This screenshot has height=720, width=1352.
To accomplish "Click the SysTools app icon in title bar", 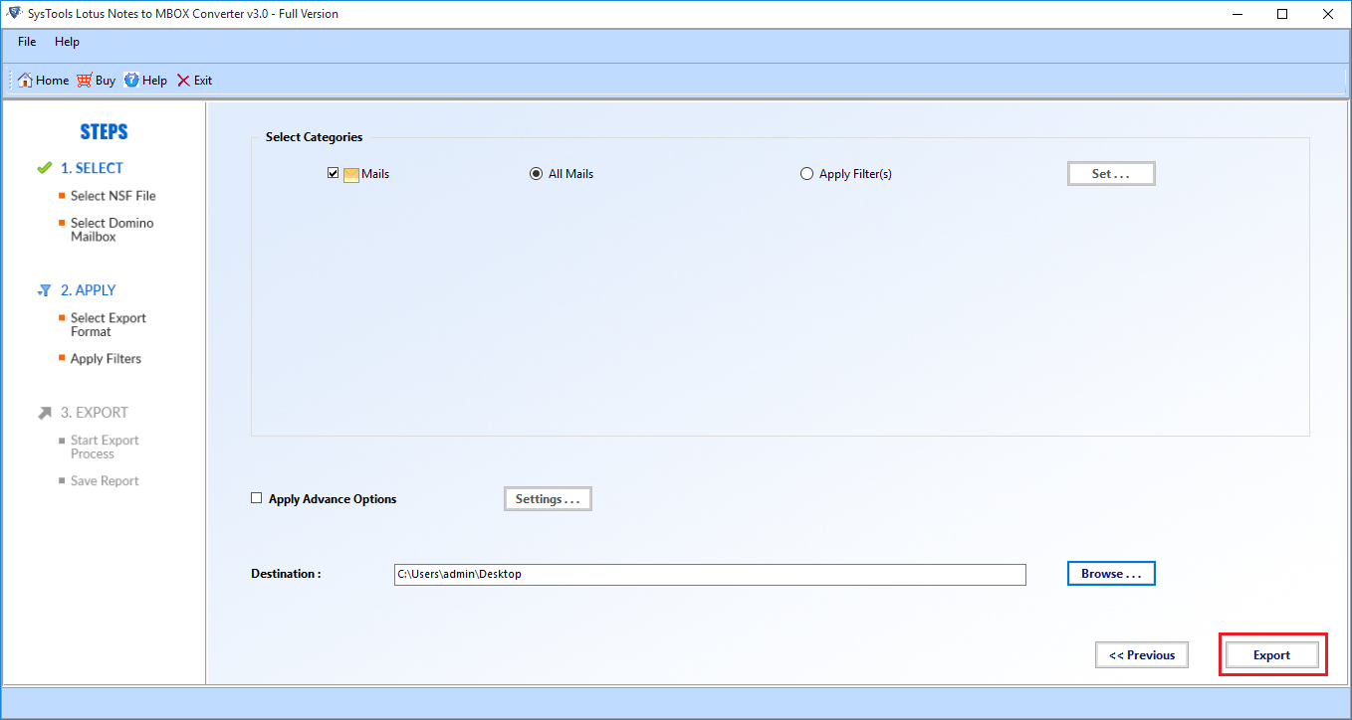I will pos(14,14).
